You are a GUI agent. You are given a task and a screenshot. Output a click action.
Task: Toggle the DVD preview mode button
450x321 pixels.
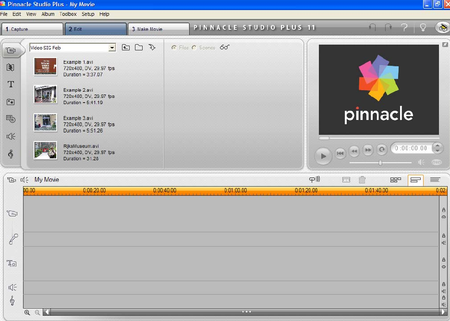[437, 162]
